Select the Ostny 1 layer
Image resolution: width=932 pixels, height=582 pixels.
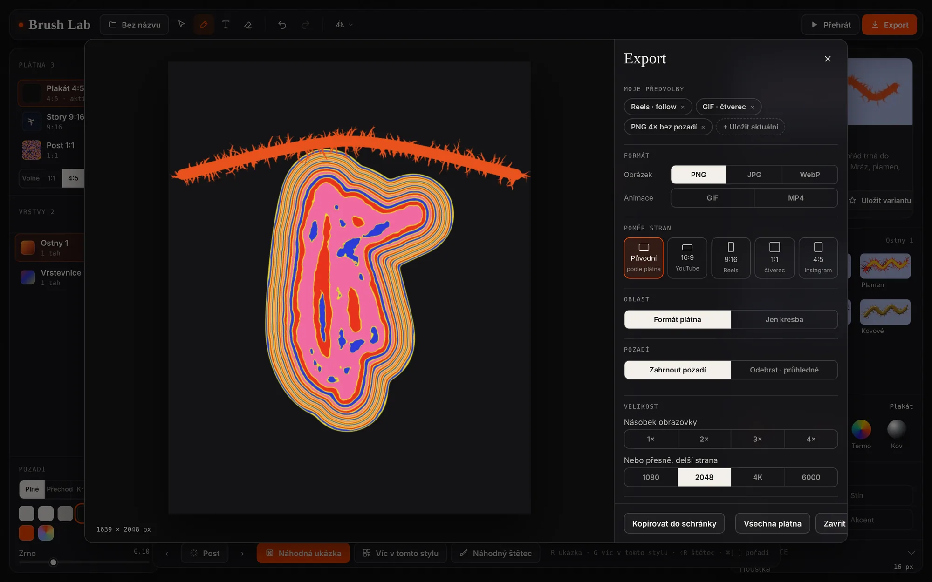[x=50, y=248]
